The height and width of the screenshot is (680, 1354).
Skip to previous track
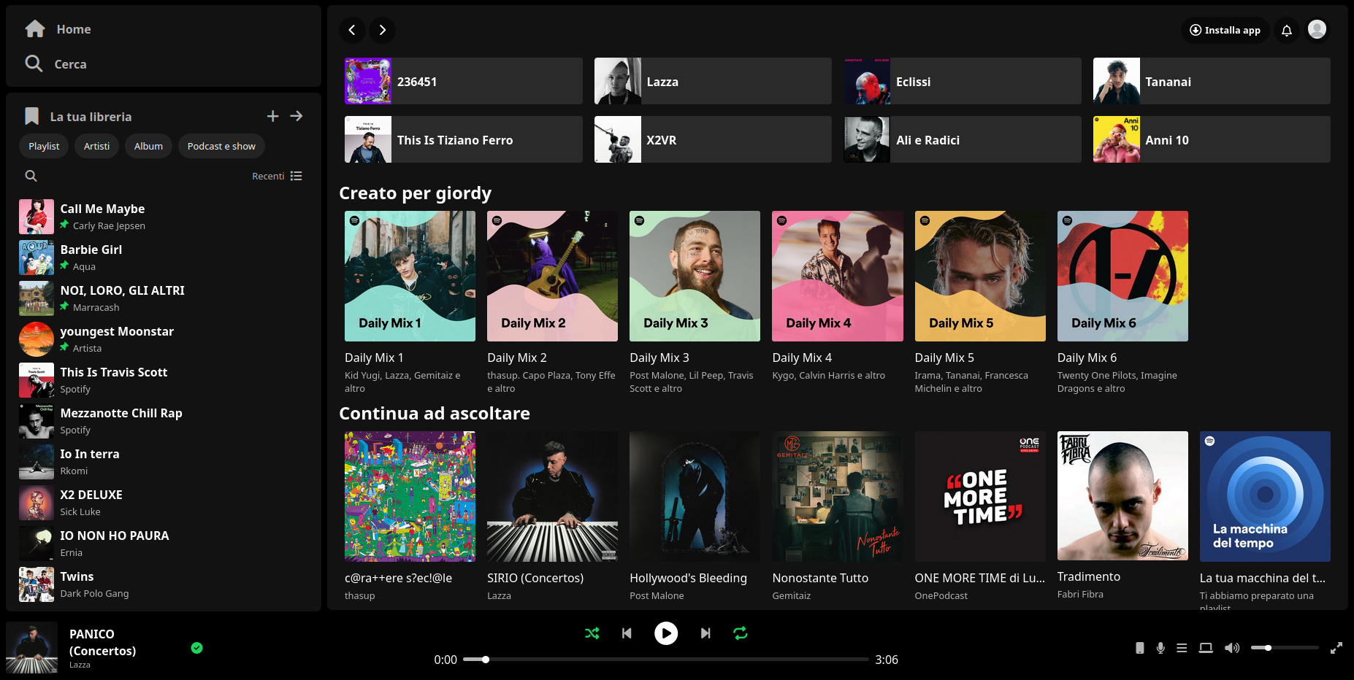coord(627,633)
